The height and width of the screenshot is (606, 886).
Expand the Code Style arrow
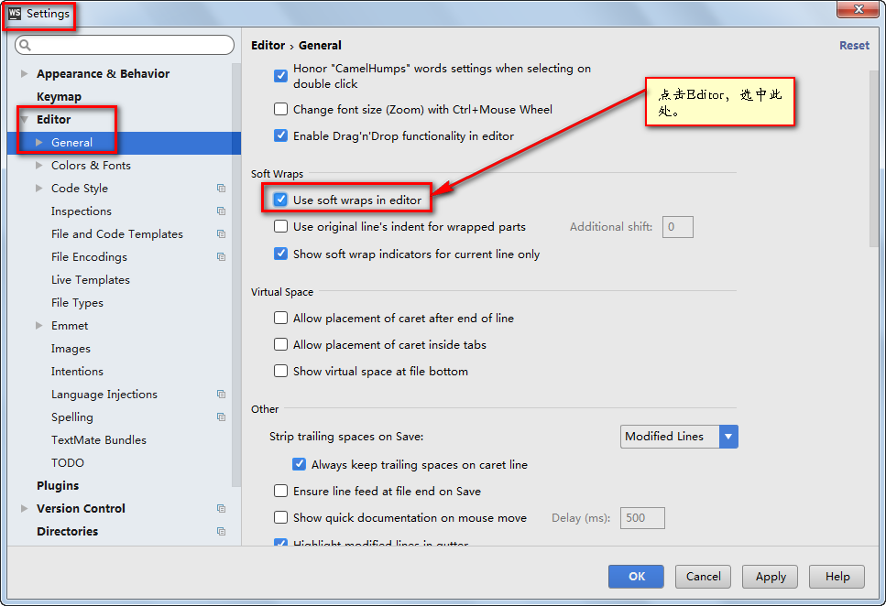(x=39, y=188)
